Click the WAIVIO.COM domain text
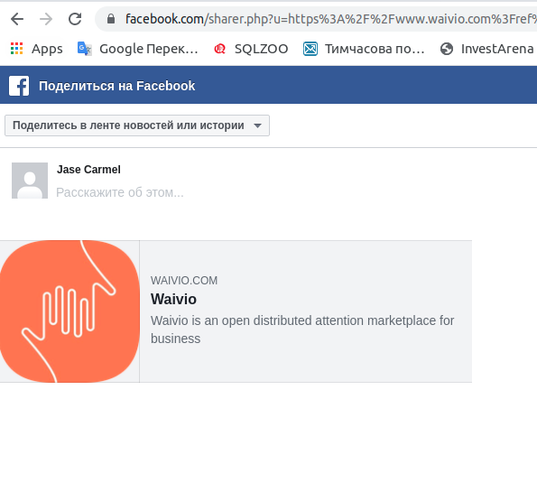The width and height of the screenshot is (537, 492). click(184, 281)
